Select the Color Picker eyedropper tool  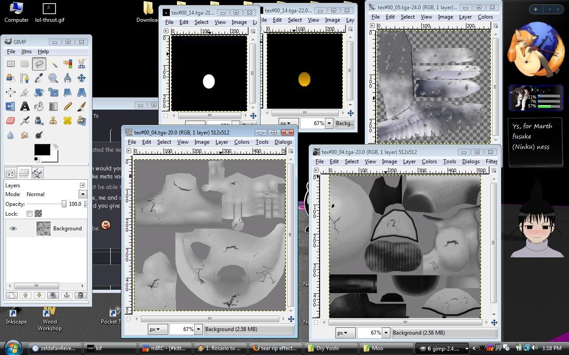(x=39, y=79)
